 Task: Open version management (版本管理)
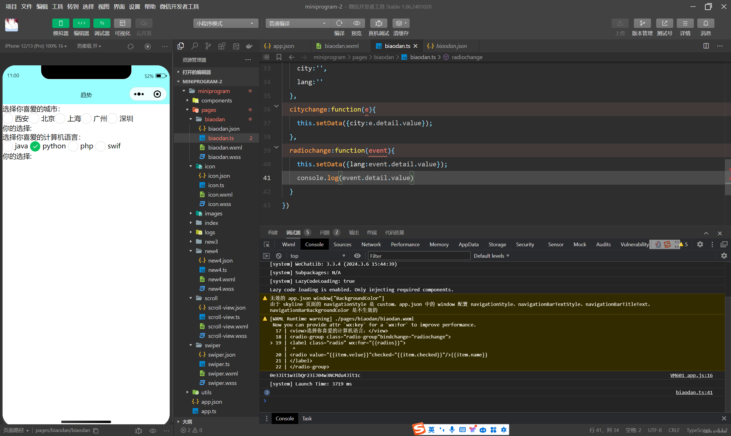pos(642,23)
